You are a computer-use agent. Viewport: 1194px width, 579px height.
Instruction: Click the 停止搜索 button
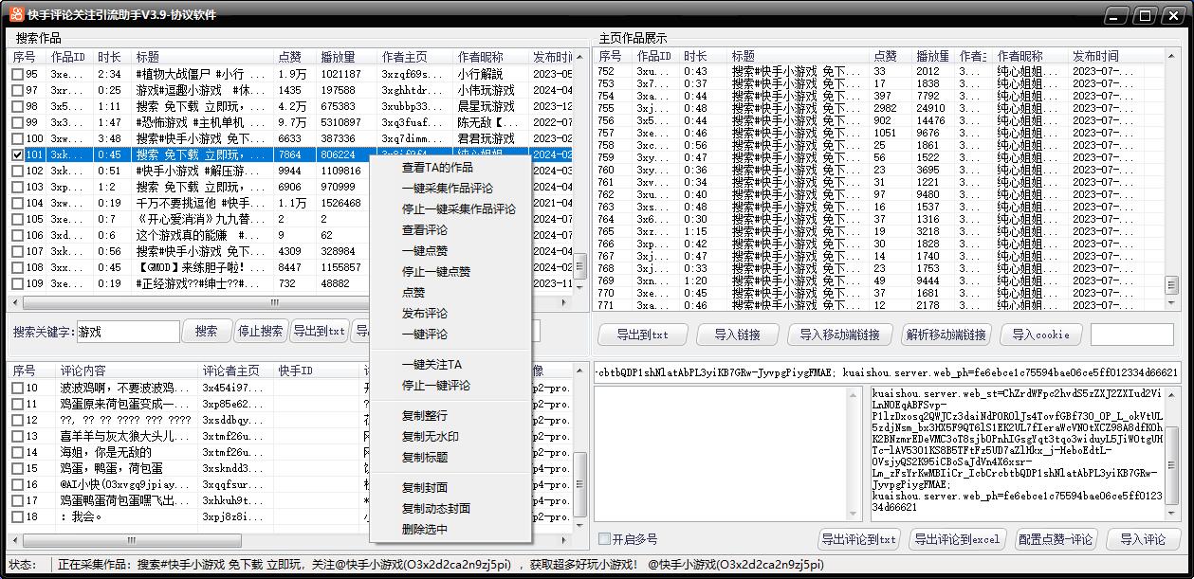click(x=261, y=332)
